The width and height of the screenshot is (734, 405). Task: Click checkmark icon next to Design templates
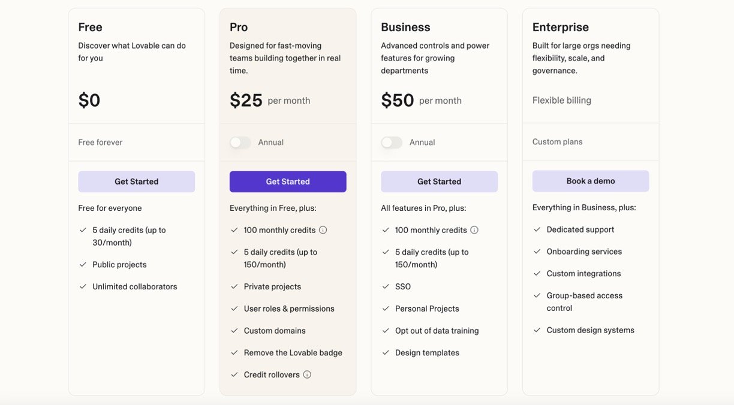point(386,353)
